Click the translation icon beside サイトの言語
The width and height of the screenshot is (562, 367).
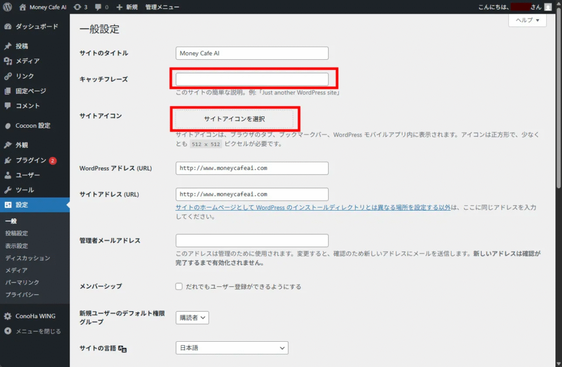click(122, 349)
